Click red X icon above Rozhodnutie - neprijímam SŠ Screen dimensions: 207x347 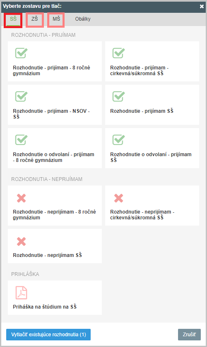point(21,241)
